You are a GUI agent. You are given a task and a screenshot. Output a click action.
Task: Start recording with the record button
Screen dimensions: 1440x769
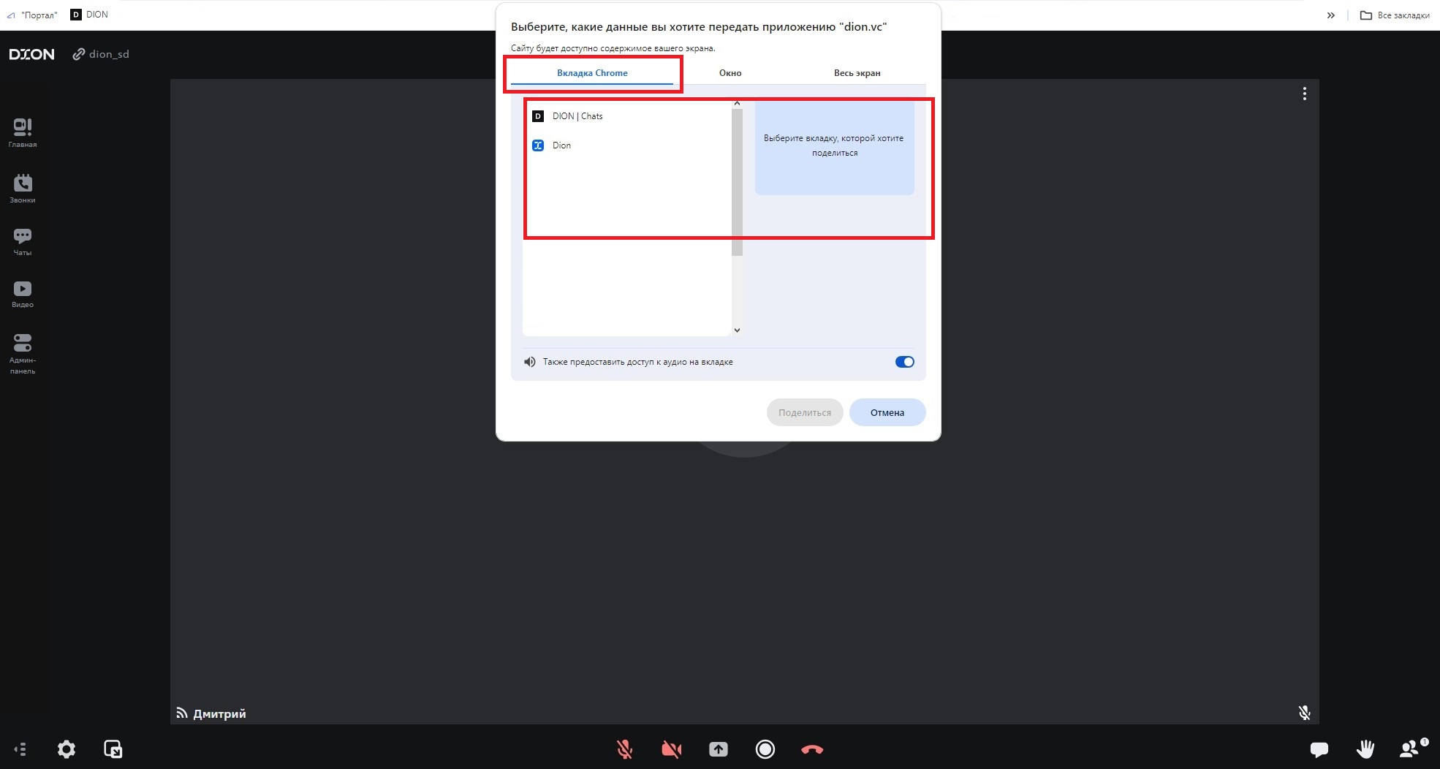click(x=765, y=749)
